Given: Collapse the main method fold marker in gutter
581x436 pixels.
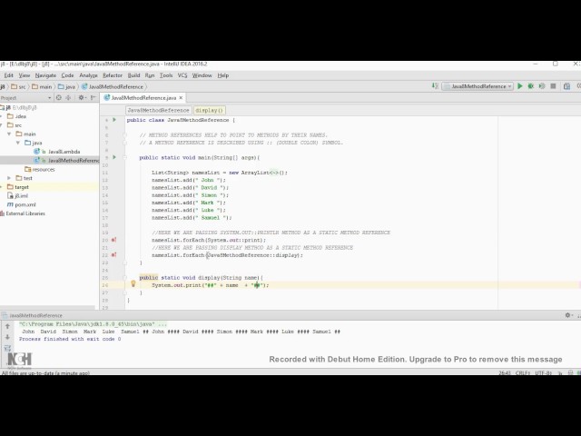Looking at the screenshot, I should point(125,157).
